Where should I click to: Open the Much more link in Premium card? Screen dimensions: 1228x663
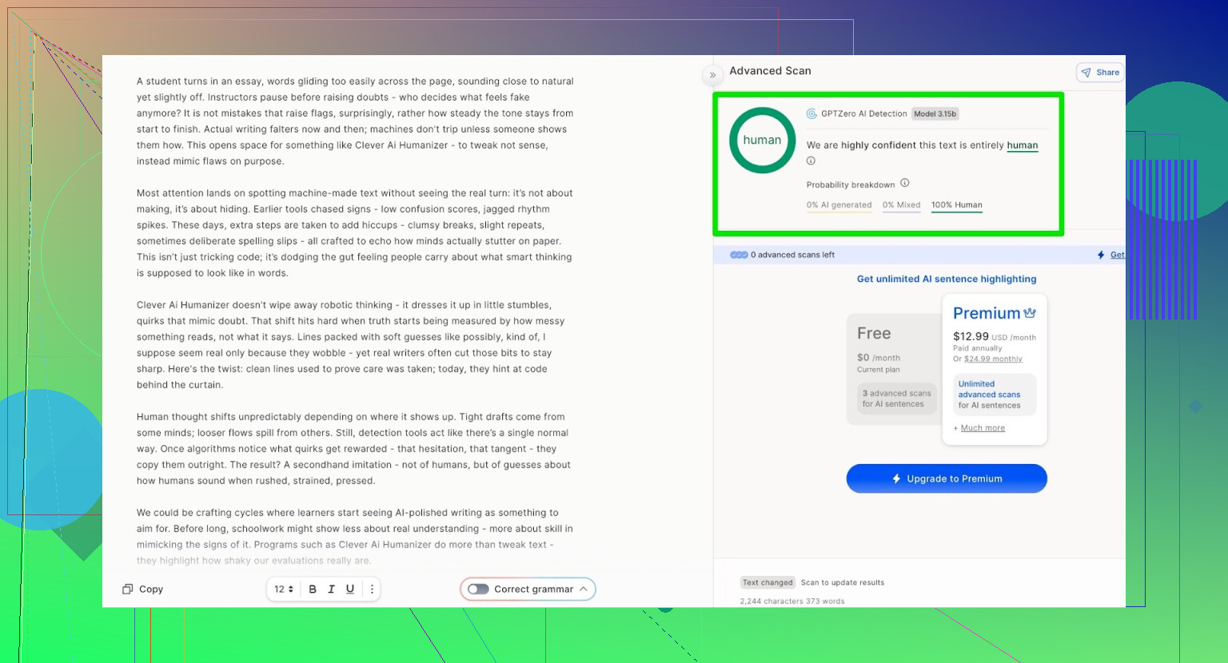[983, 428]
